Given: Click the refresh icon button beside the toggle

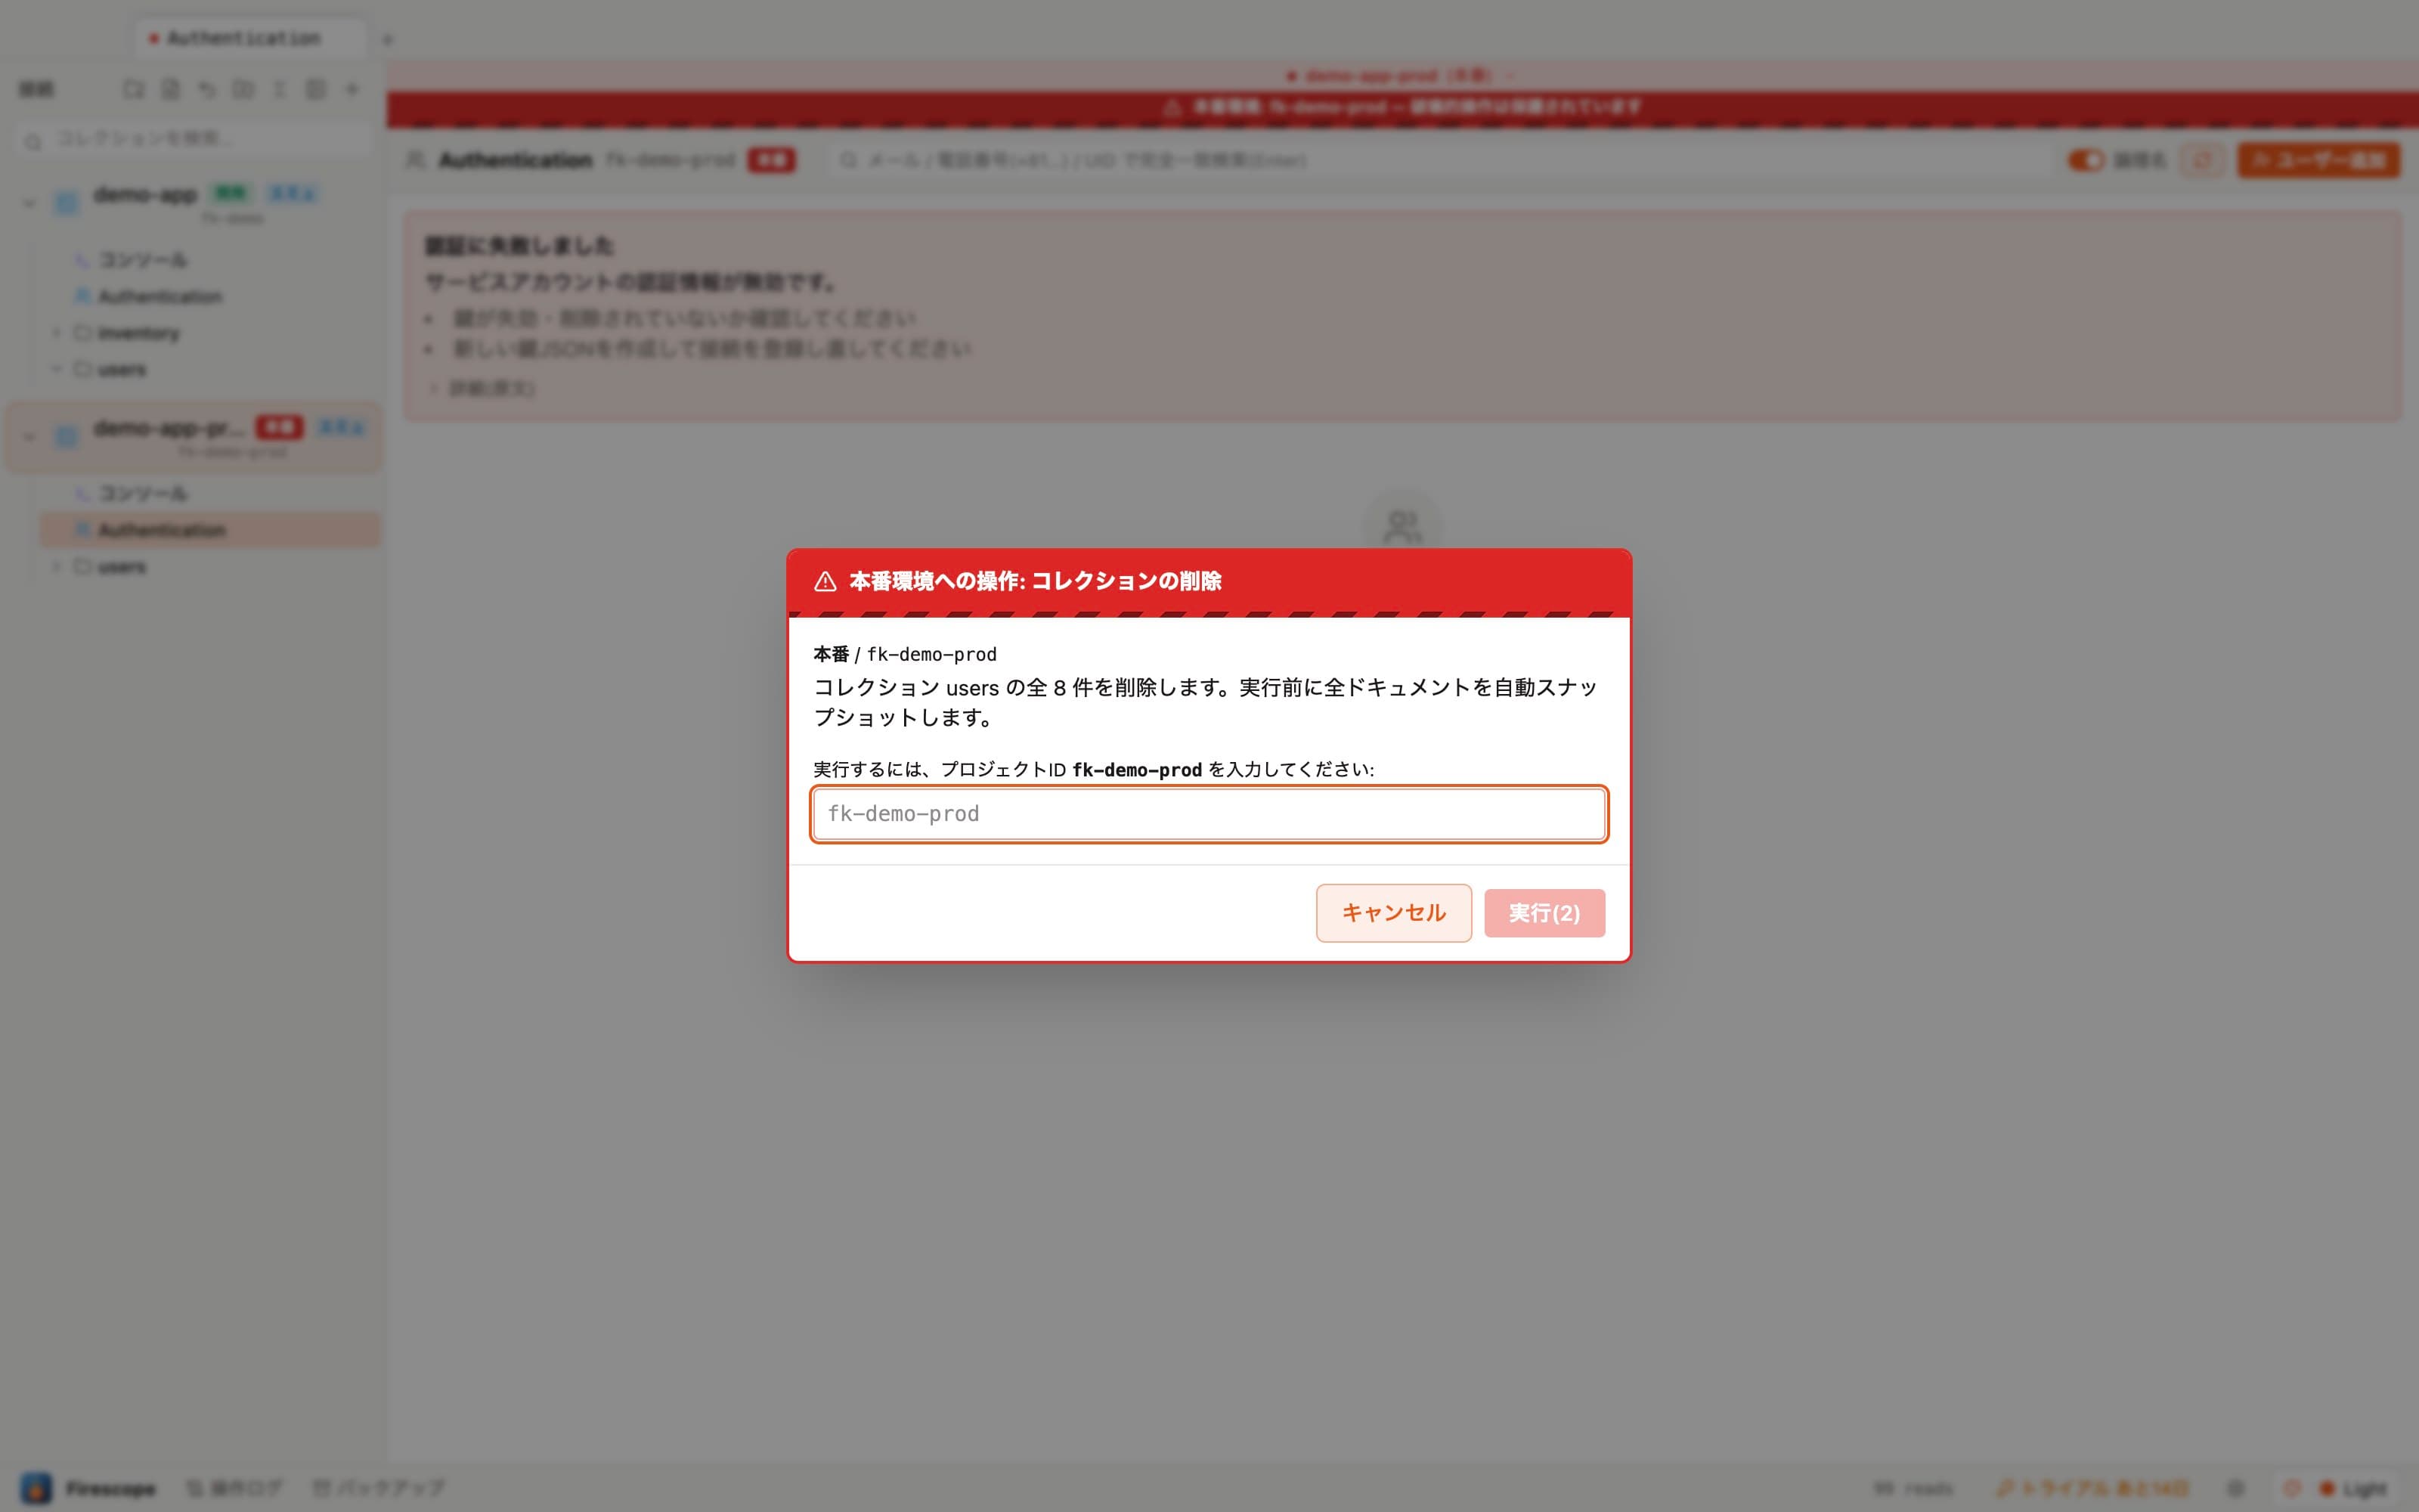Looking at the screenshot, I should pos(2203,160).
